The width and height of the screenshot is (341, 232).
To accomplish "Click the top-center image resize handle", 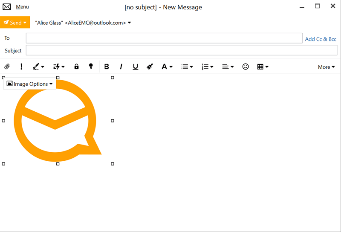I will pos(58,78).
